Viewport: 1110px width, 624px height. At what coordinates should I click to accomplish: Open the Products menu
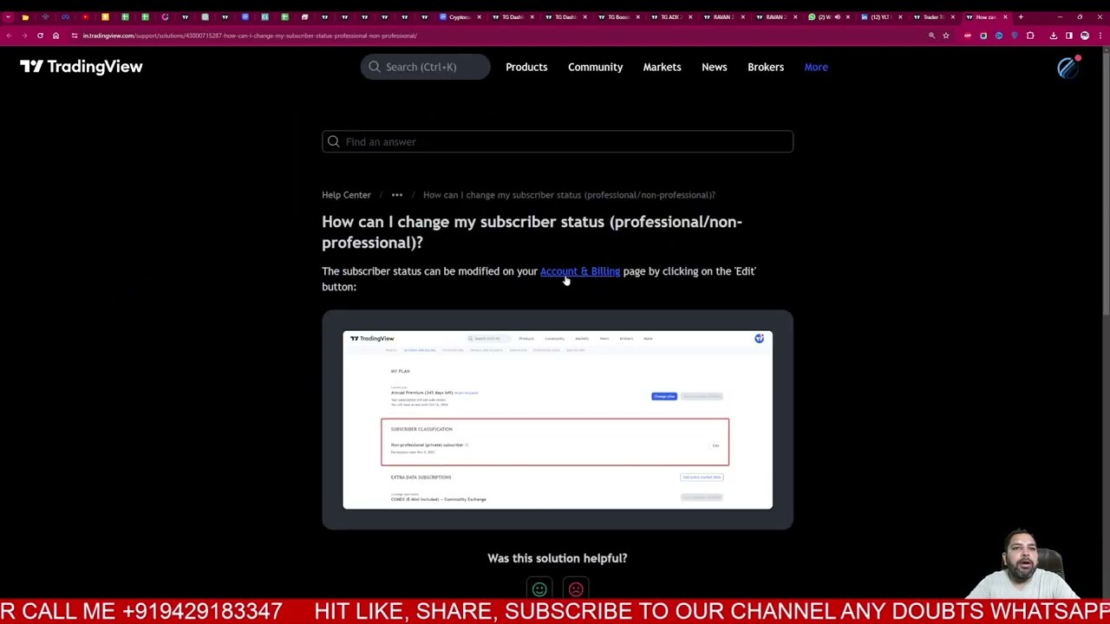click(x=526, y=67)
